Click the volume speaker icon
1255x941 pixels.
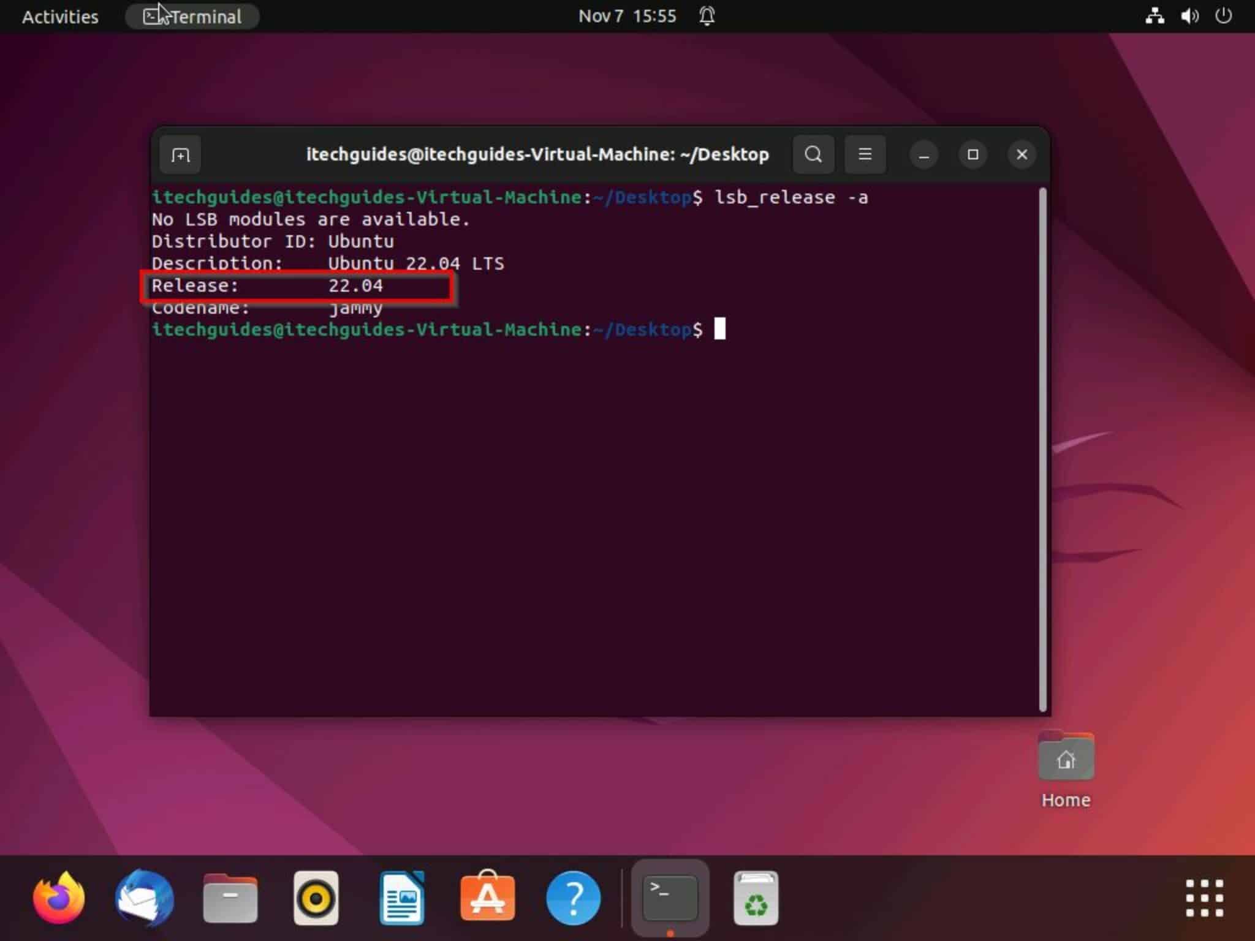point(1189,17)
